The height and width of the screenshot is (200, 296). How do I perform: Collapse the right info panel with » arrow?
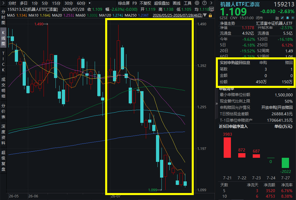(x=216, y=104)
